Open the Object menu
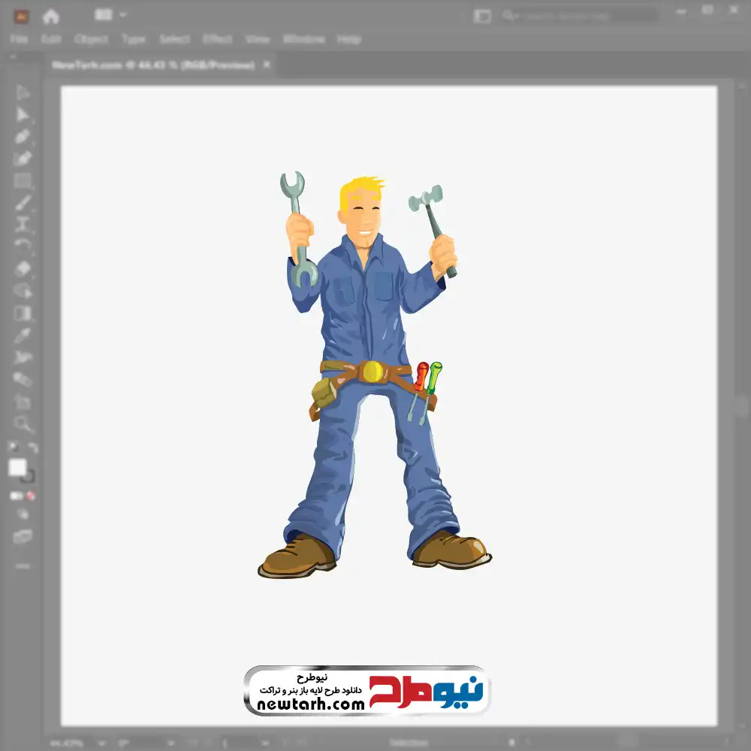The image size is (751, 751). 89,39
